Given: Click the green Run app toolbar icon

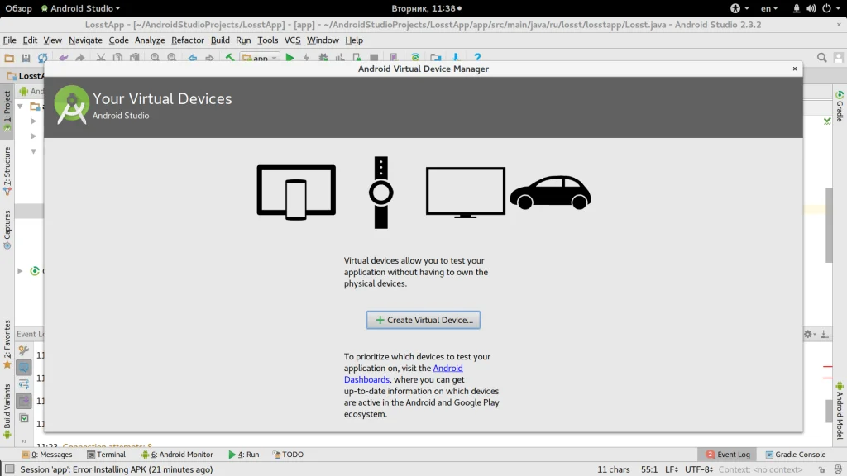Looking at the screenshot, I should [290, 58].
